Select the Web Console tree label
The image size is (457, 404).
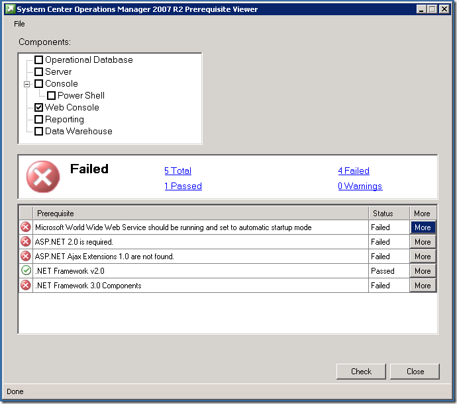tap(72, 107)
